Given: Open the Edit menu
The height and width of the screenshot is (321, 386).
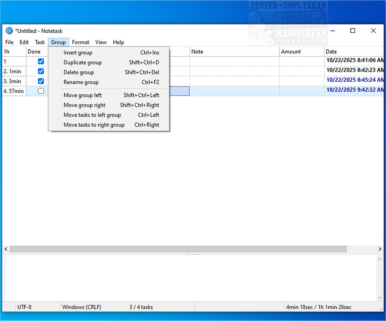Looking at the screenshot, I should click(24, 42).
